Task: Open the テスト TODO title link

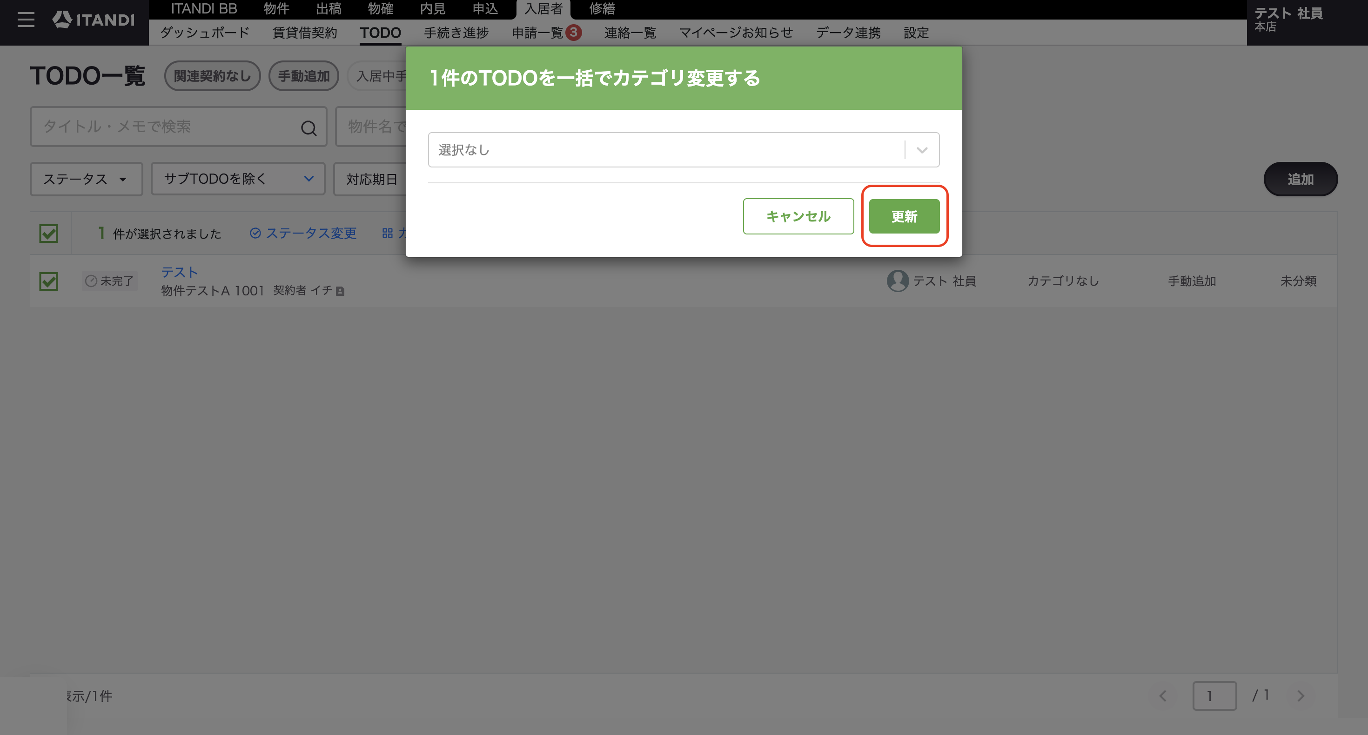Action: click(x=180, y=272)
